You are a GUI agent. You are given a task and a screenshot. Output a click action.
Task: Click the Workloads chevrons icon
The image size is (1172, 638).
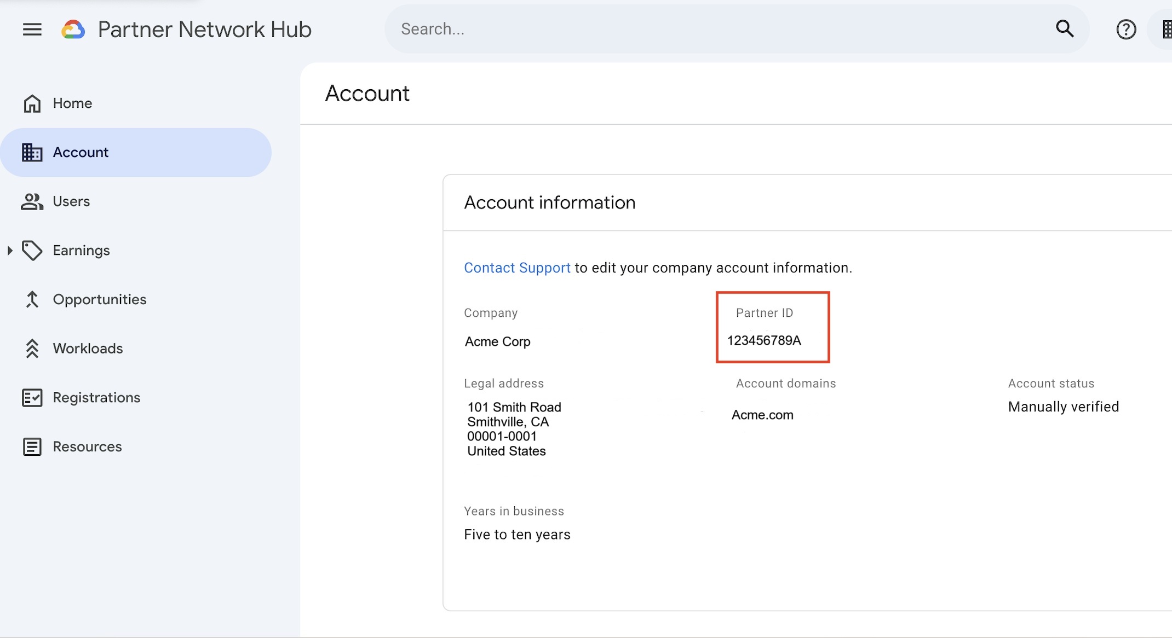pos(32,349)
